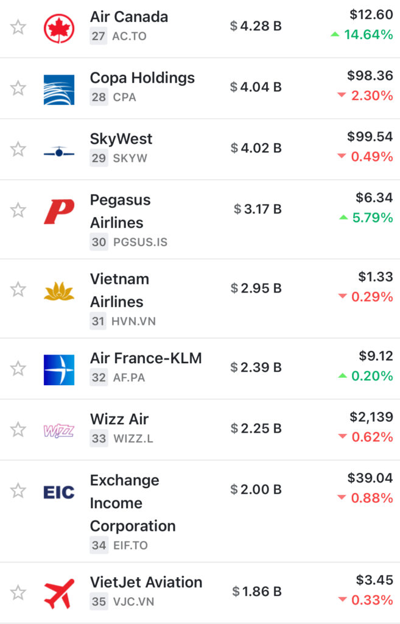Click Vietnam Airlines $2.95 B market cap
This screenshot has height=624, width=400.
click(x=256, y=288)
